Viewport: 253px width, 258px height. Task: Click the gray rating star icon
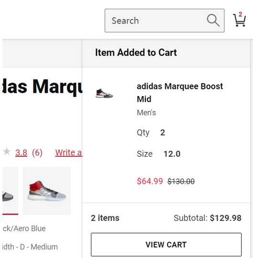click(x=7, y=151)
